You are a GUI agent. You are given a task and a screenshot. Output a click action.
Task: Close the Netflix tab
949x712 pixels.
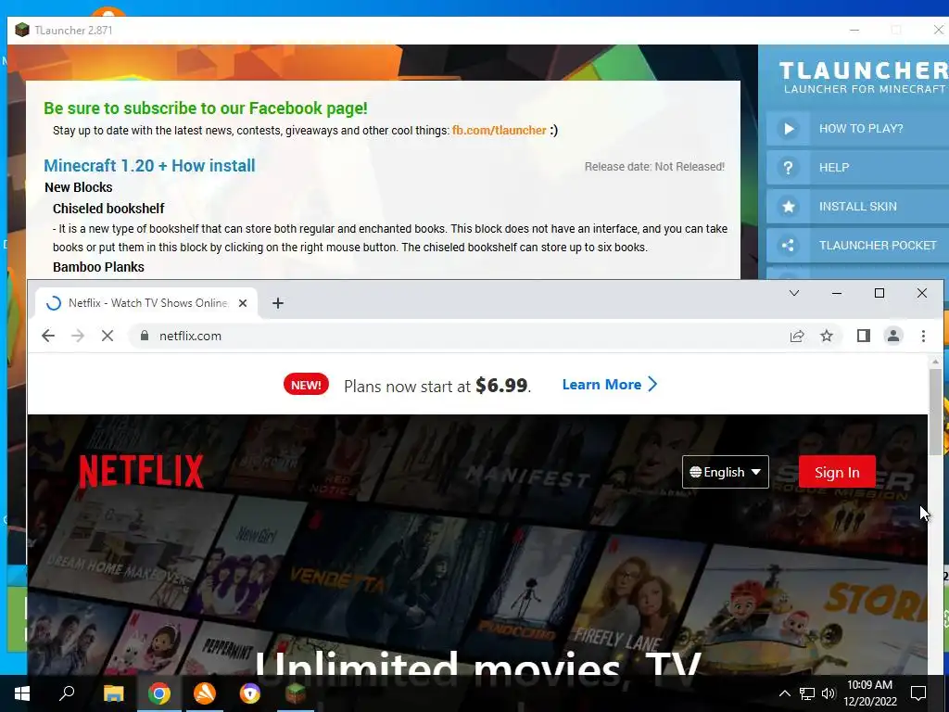click(243, 303)
